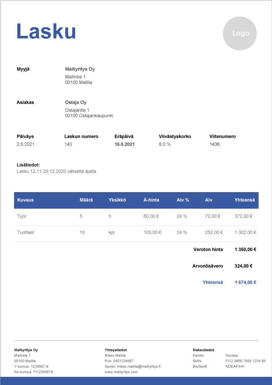Screen dimensions: 272x385
Task: Select the À-hinta column header
Action: pyautogui.click(x=151, y=200)
